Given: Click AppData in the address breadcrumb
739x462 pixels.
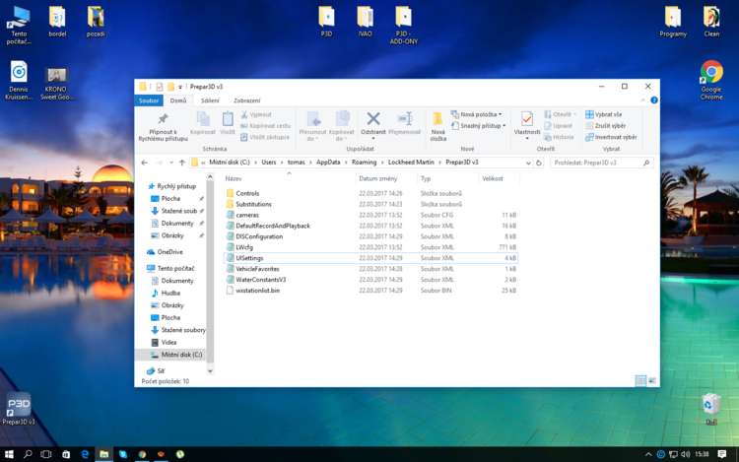Looking at the screenshot, I should (328, 163).
